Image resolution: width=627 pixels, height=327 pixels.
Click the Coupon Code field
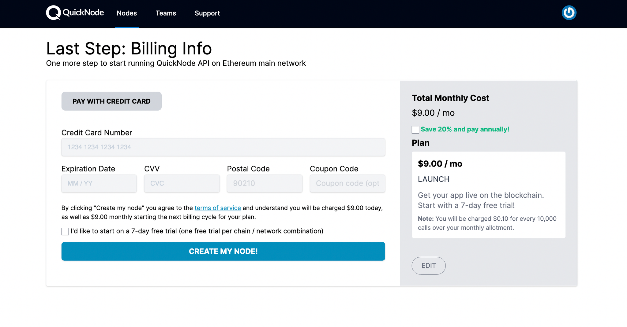347,183
